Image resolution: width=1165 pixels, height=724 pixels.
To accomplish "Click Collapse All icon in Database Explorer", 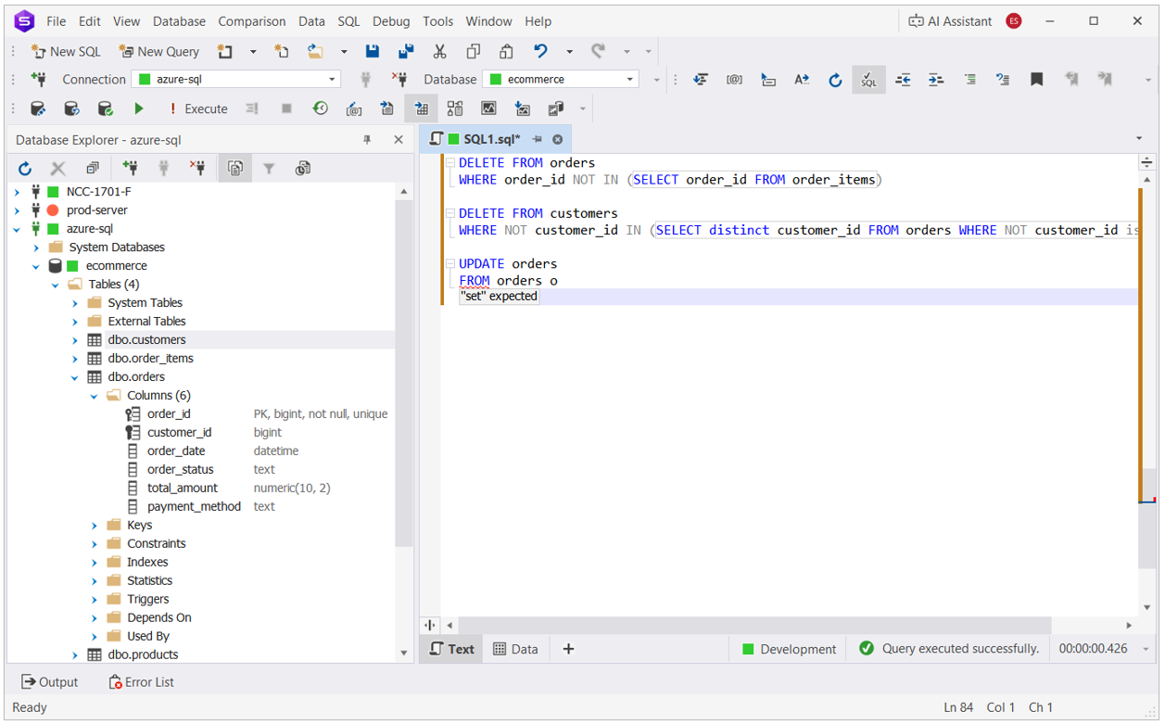I will (x=93, y=169).
